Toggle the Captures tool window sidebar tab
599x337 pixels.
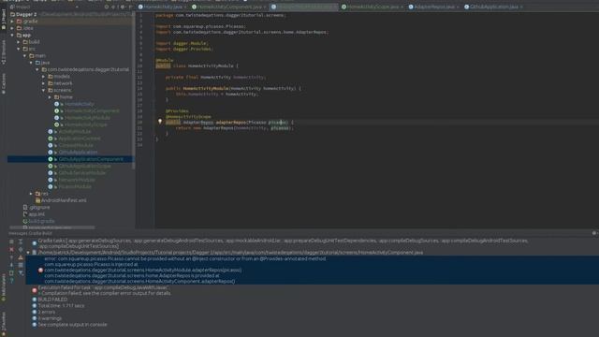pyautogui.click(x=4, y=83)
